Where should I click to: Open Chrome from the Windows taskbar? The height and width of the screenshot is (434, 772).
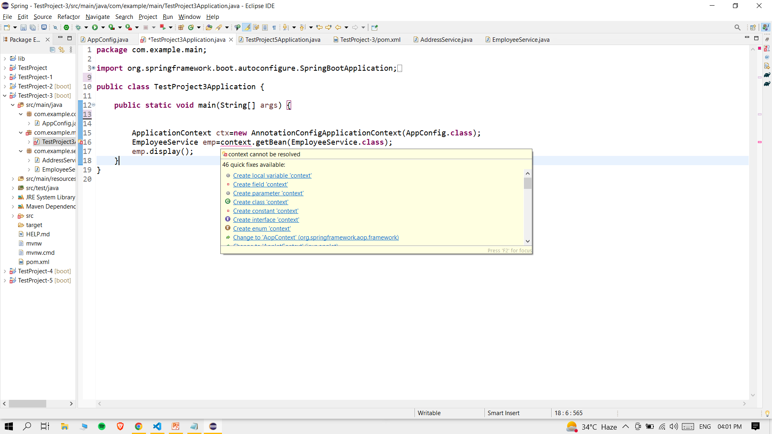click(x=138, y=426)
